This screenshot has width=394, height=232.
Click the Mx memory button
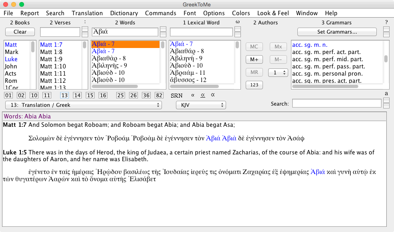[278, 46]
